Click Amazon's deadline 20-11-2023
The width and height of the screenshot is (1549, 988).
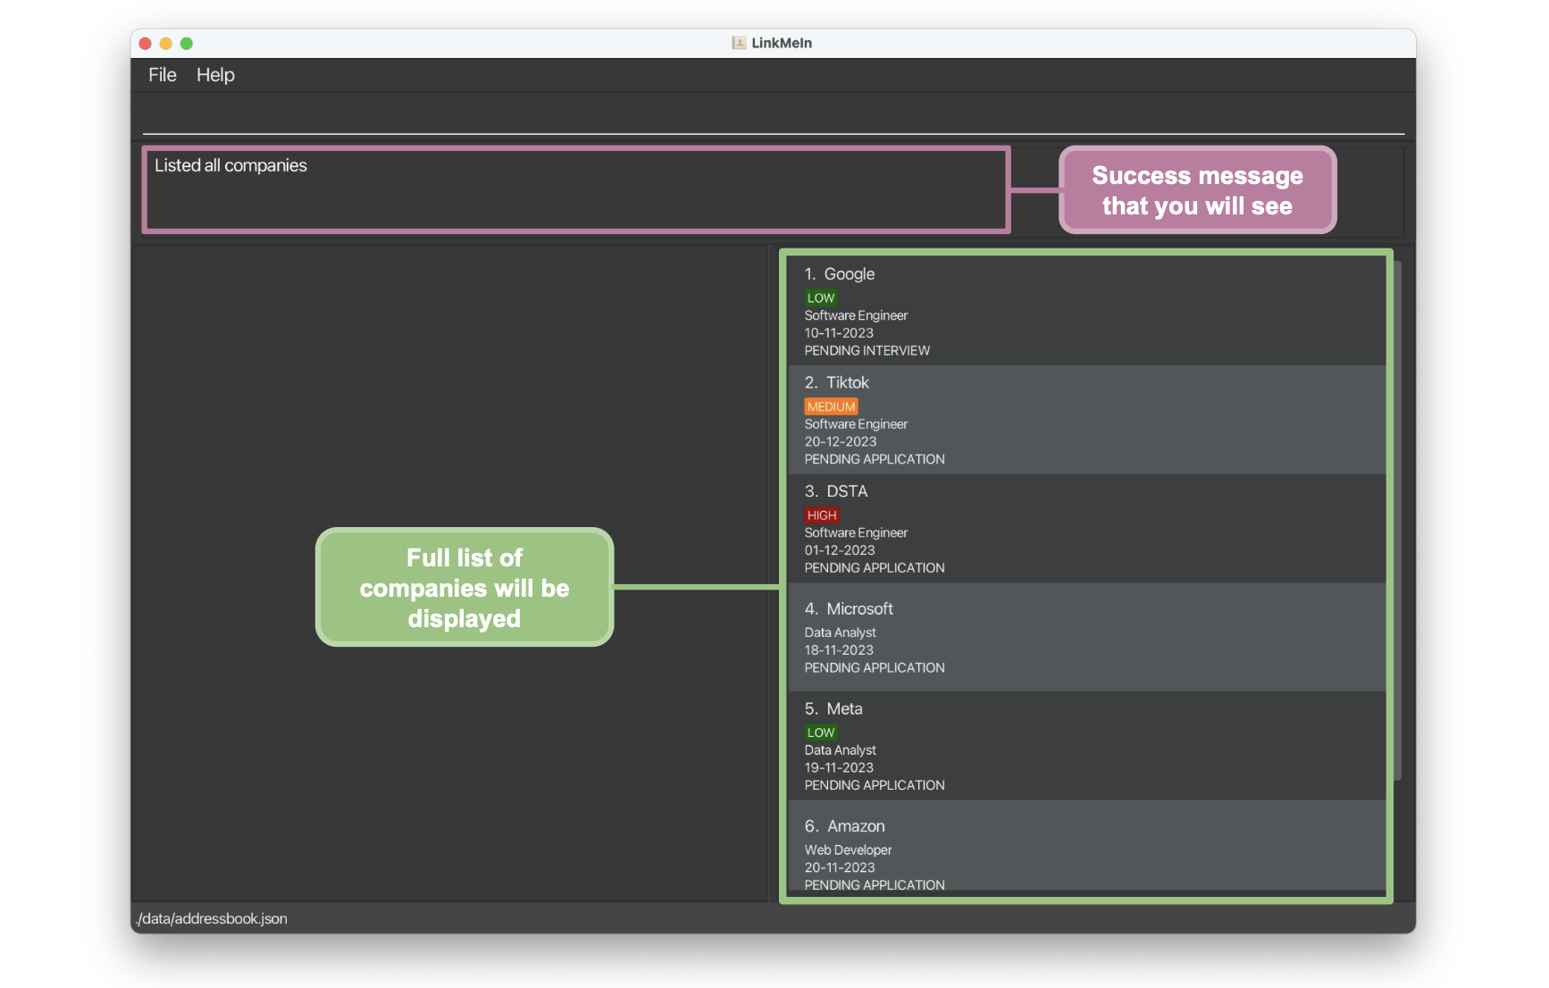(x=839, y=868)
